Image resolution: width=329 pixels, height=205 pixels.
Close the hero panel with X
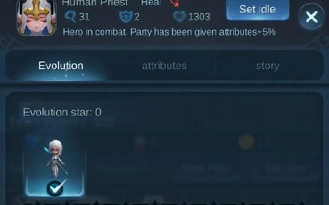tap(311, 17)
